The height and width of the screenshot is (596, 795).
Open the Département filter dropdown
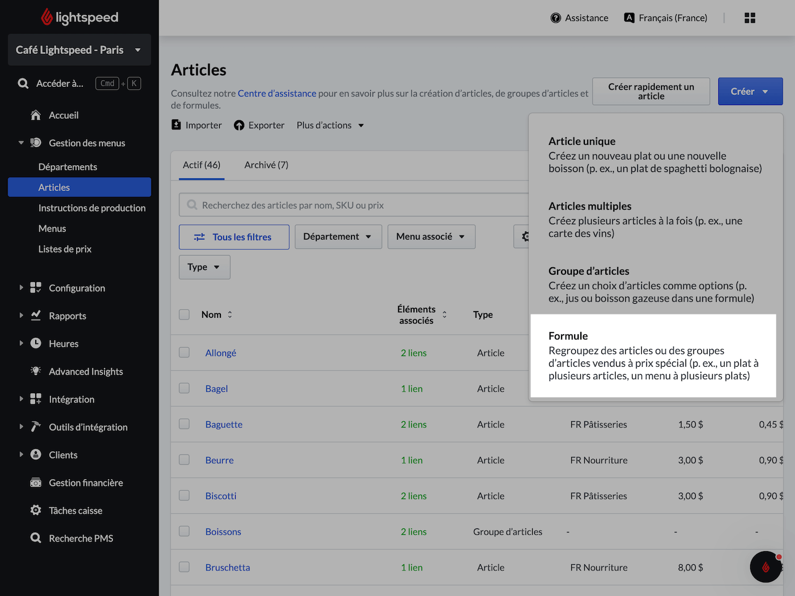(337, 237)
